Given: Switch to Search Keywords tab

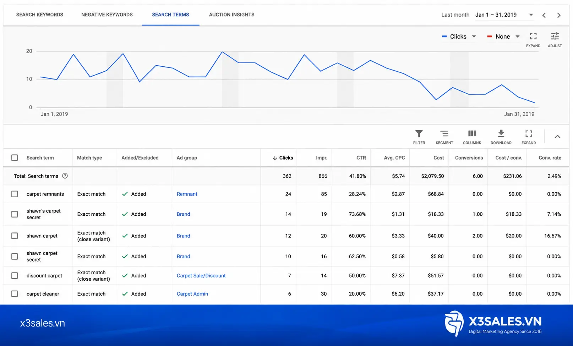Looking at the screenshot, I should pyautogui.click(x=40, y=15).
